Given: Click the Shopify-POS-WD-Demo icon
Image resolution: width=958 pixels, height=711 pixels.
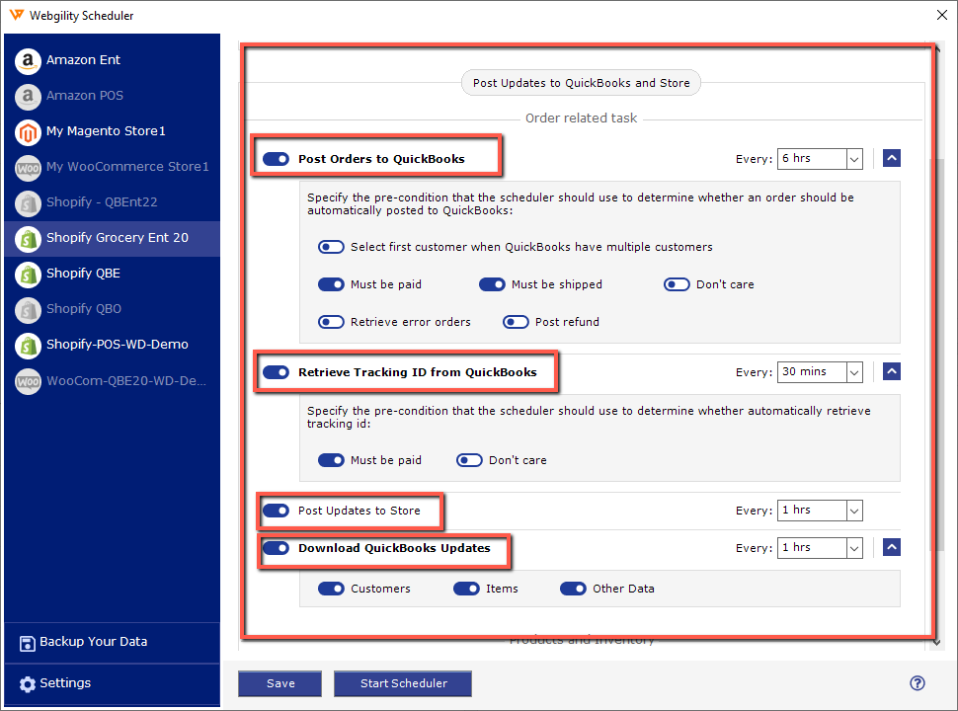Looking at the screenshot, I should [28, 345].
